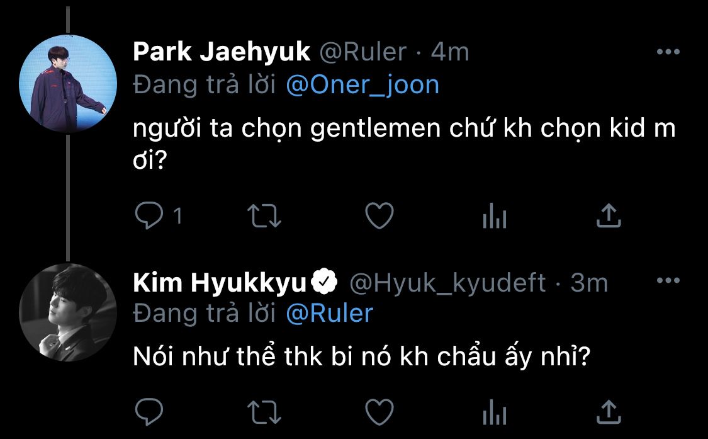Open Park Jaehyuk's profile picture

pos(68,84)
